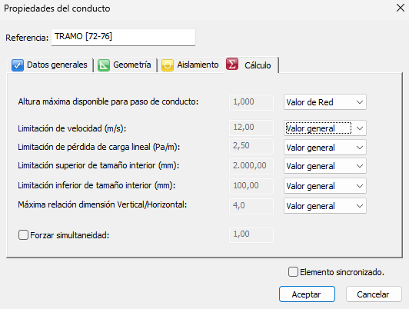Open the Altura máxima Valor de Red dropdown
The image size is (409, 309).
(x=325, y=102)
